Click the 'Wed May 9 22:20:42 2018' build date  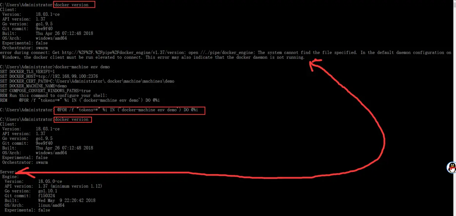pos(67,201)
